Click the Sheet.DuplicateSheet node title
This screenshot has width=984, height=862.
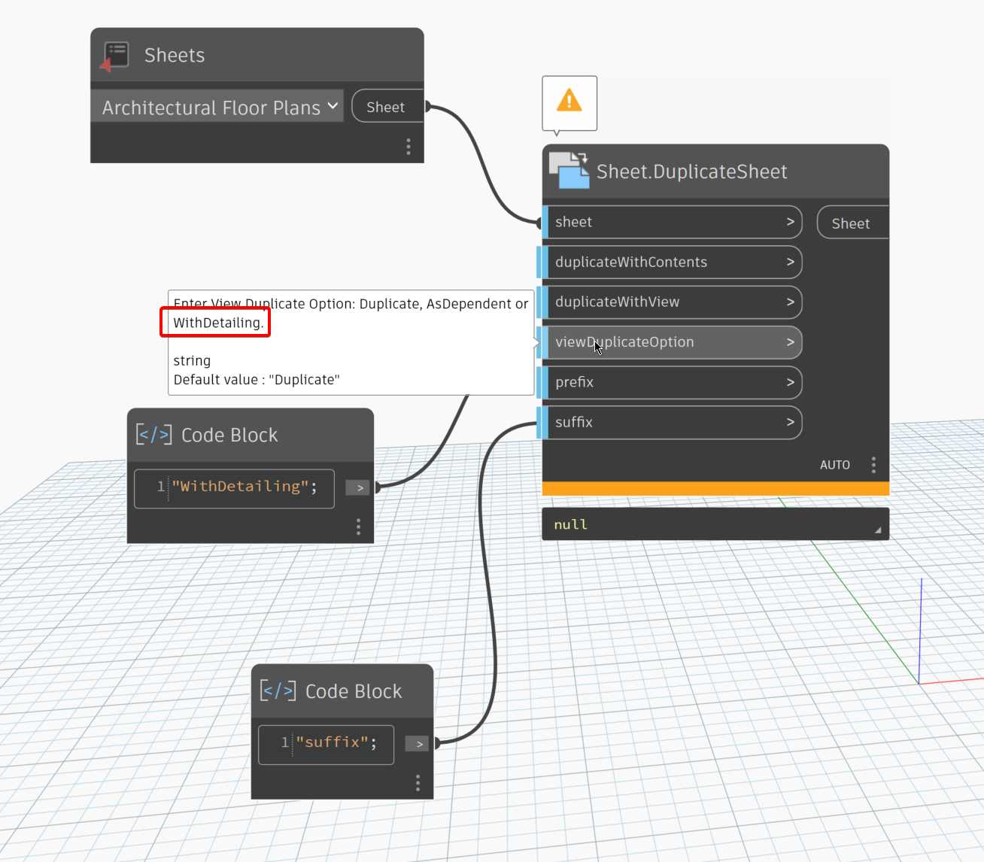click(691, 171)
